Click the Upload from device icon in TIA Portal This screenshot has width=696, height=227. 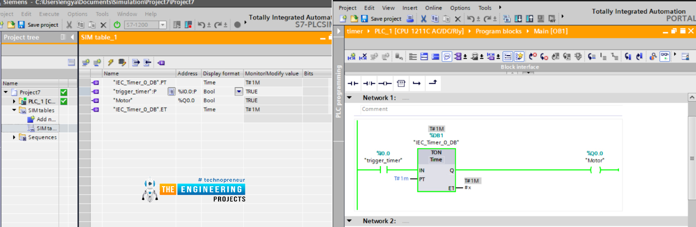coord(529,19)
